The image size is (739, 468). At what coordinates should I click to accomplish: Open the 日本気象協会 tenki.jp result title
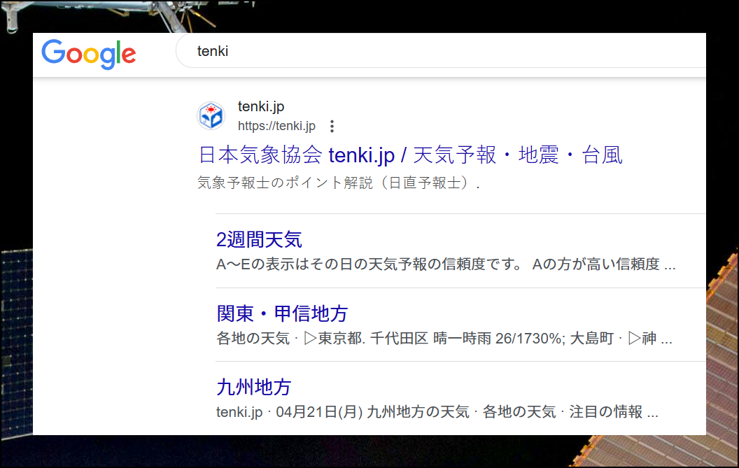pyautogui.click(x=411, y=155)
